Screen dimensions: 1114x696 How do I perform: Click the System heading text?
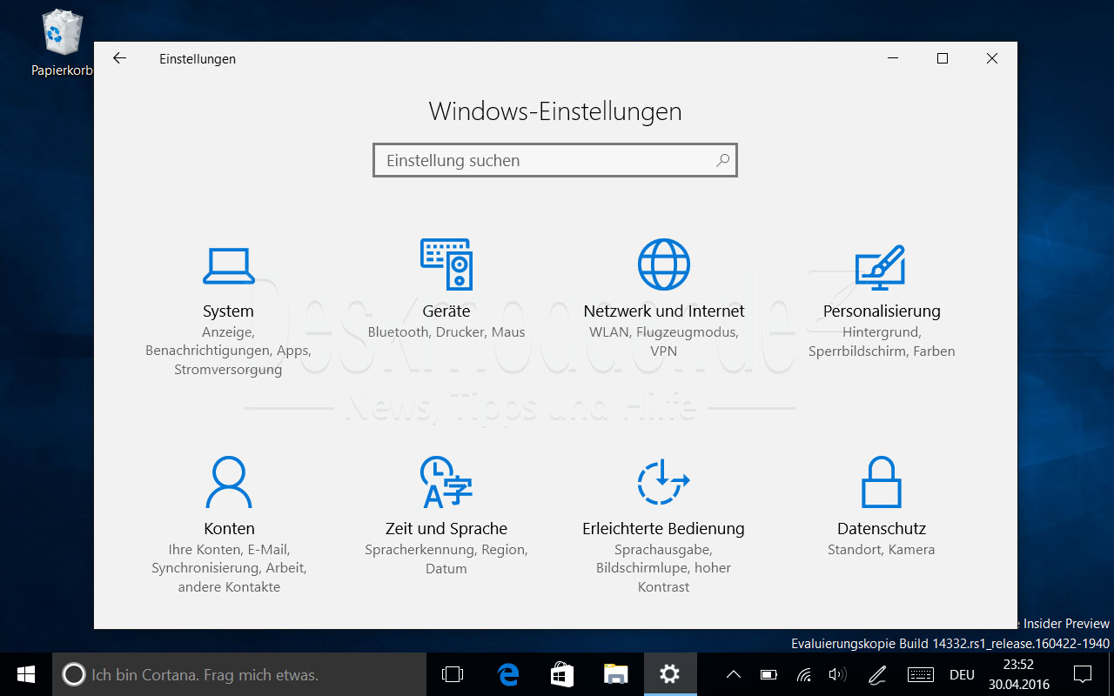point(229,311)
